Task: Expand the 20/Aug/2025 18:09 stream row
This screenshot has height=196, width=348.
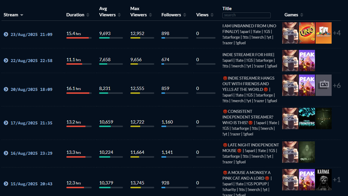Action: point(6,89)
